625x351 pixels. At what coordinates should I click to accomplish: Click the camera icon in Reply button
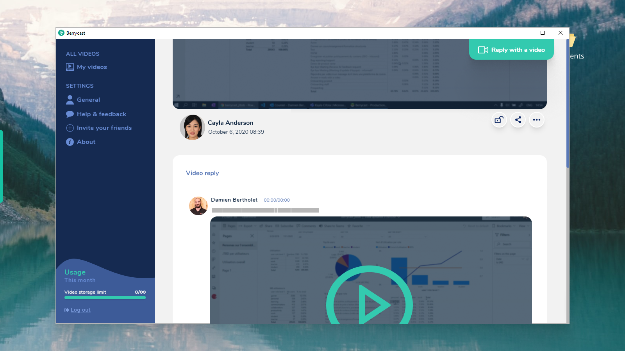(x=483, y=50)
